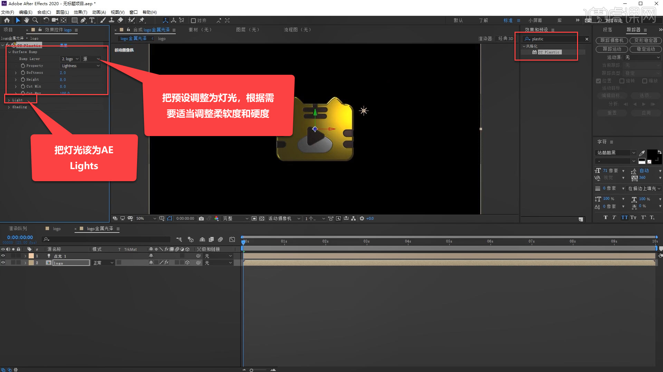Viewport: 663px width, 372px height.
Task: Select the Eraser tool
Action: [x=120, y=20]
